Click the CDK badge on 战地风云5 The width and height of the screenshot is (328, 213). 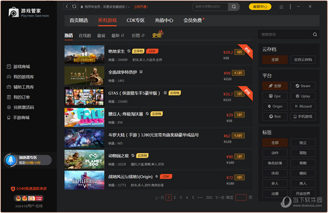[166, 176]
